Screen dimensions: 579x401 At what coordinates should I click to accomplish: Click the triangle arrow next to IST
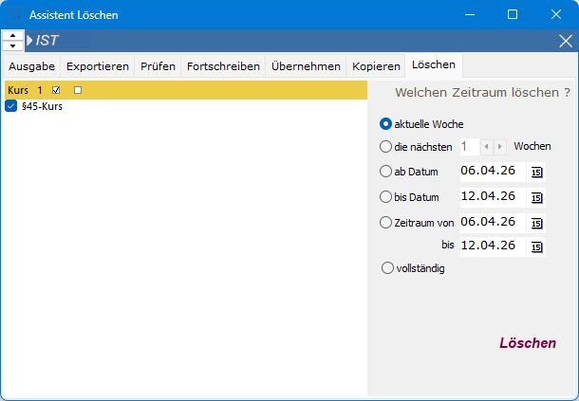click(x=29, y=41)
